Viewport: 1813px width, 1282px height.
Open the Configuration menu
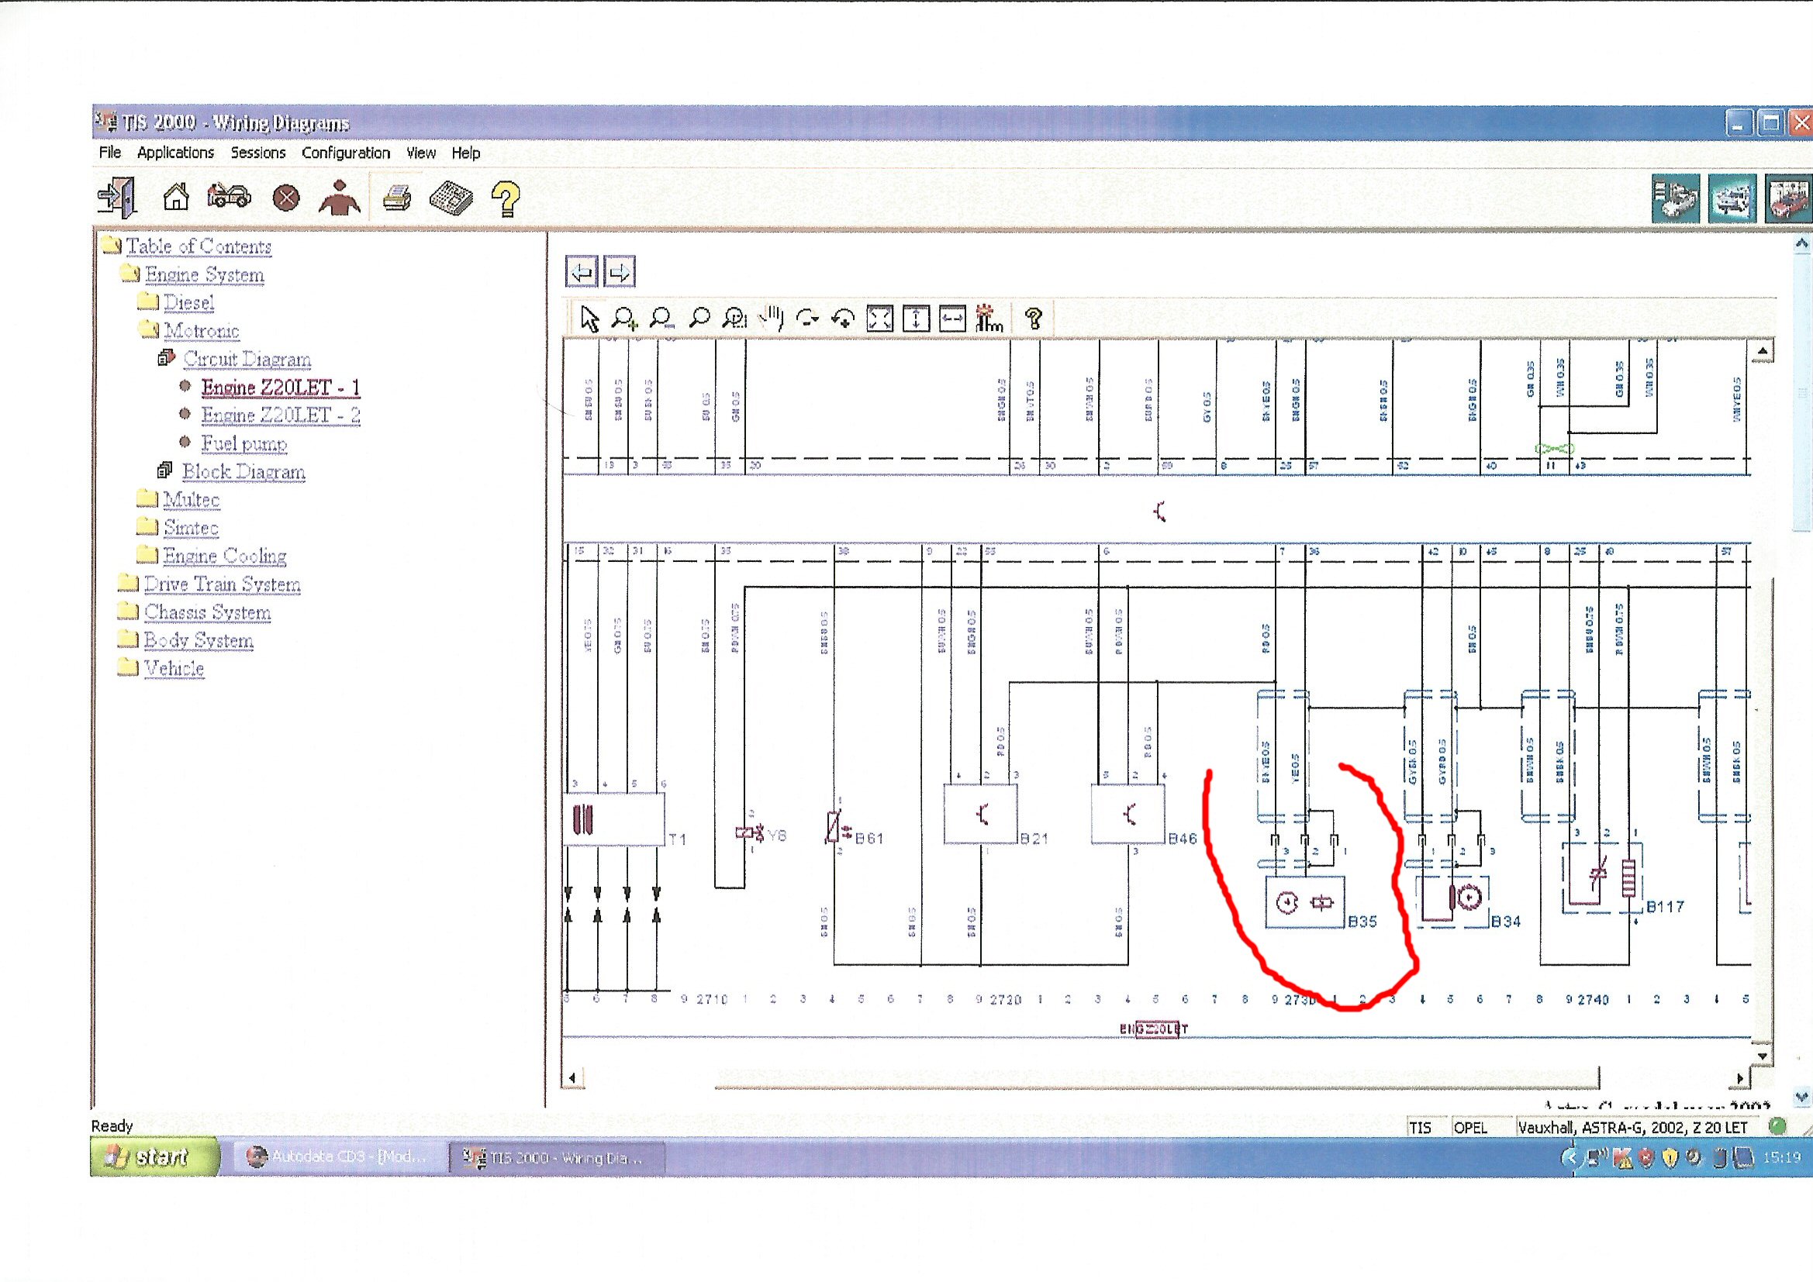346,153
